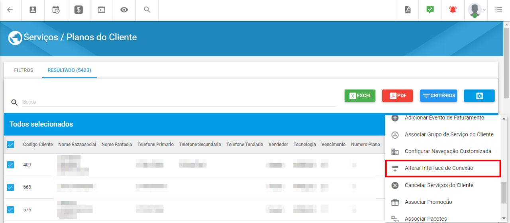This screenshot has height=223, width=510.
Task: Click the packages icon of Associar Pacotes
Action: 395,218
